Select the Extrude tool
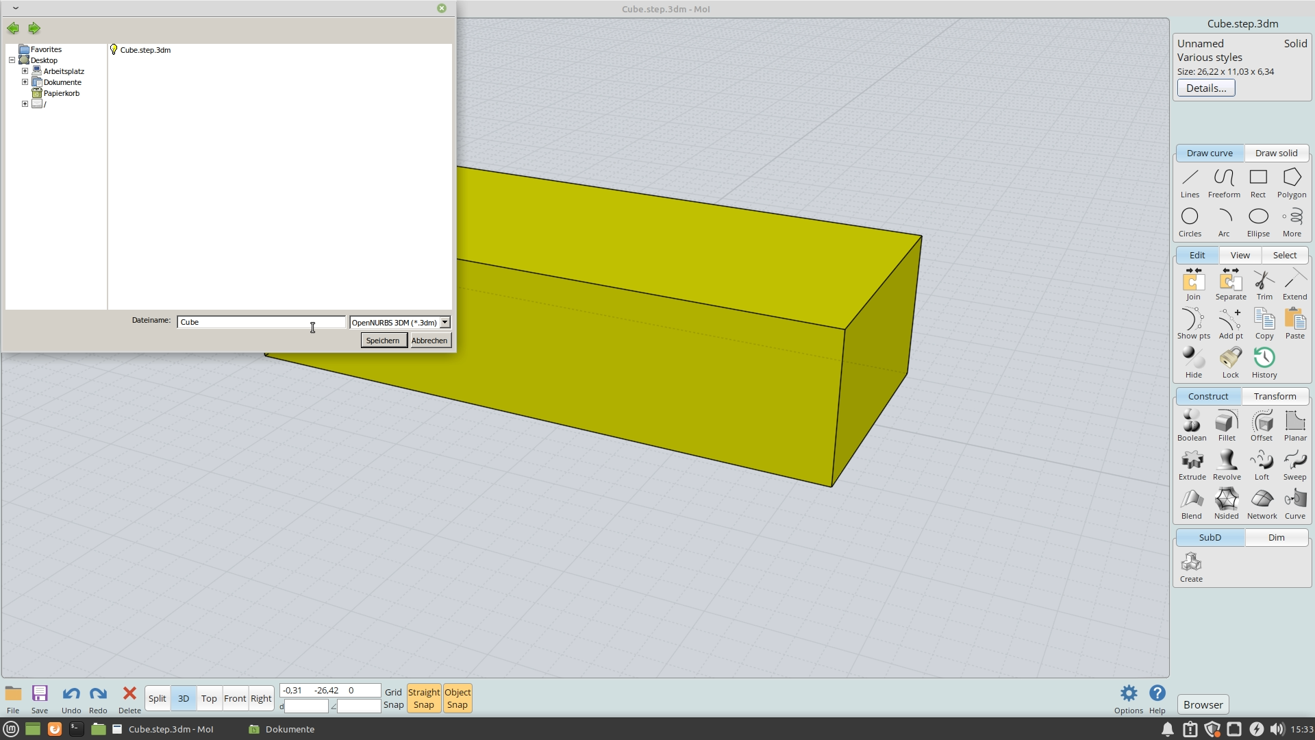1315x740 pixels. point(1192,464)
